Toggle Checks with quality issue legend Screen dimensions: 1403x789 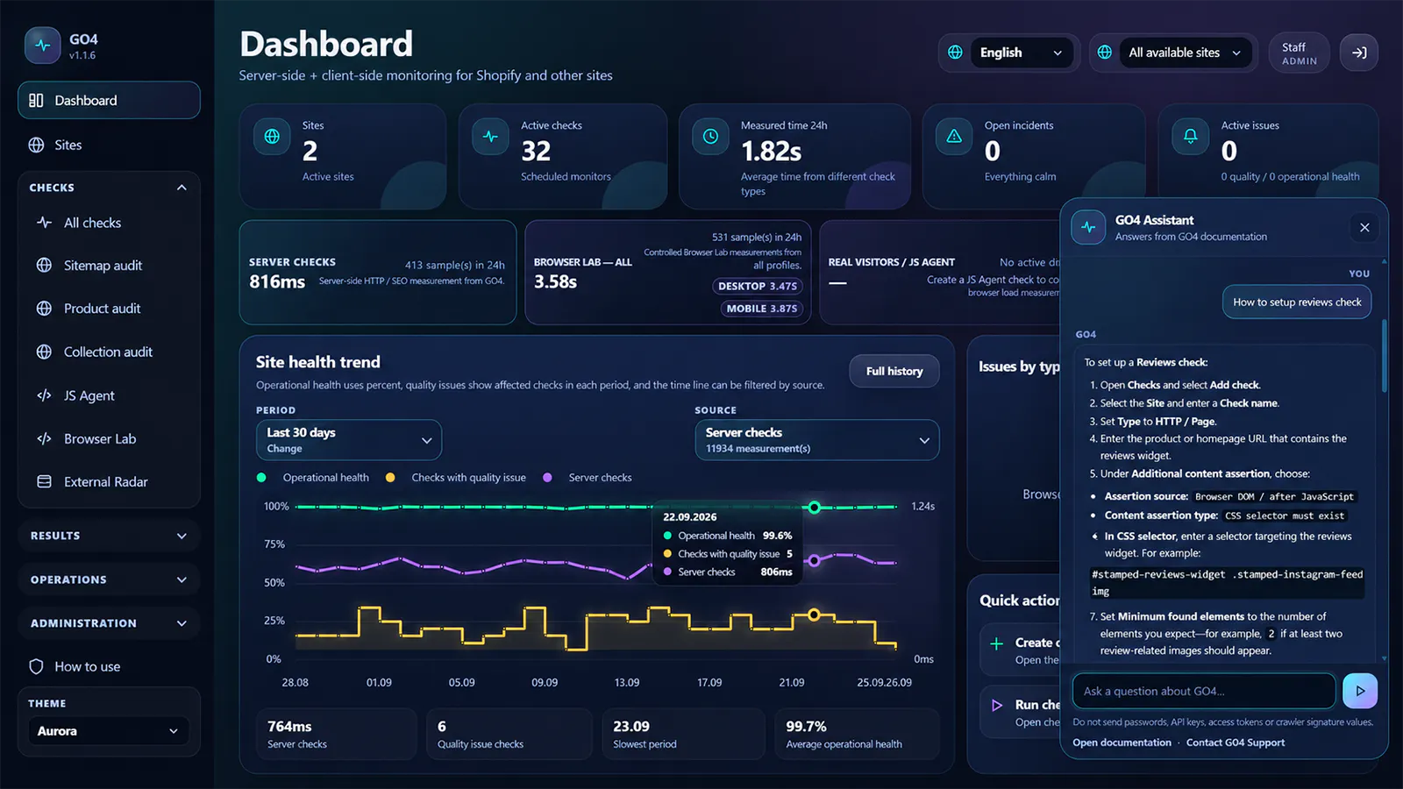coord(457,478)
